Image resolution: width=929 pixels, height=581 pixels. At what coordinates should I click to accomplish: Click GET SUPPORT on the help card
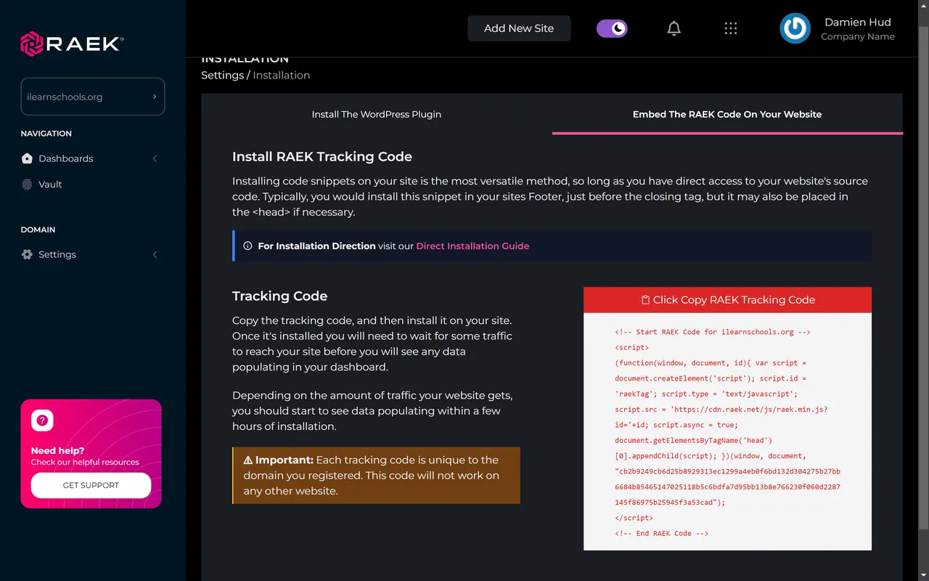pyautogui.click(x=91, y=485)
